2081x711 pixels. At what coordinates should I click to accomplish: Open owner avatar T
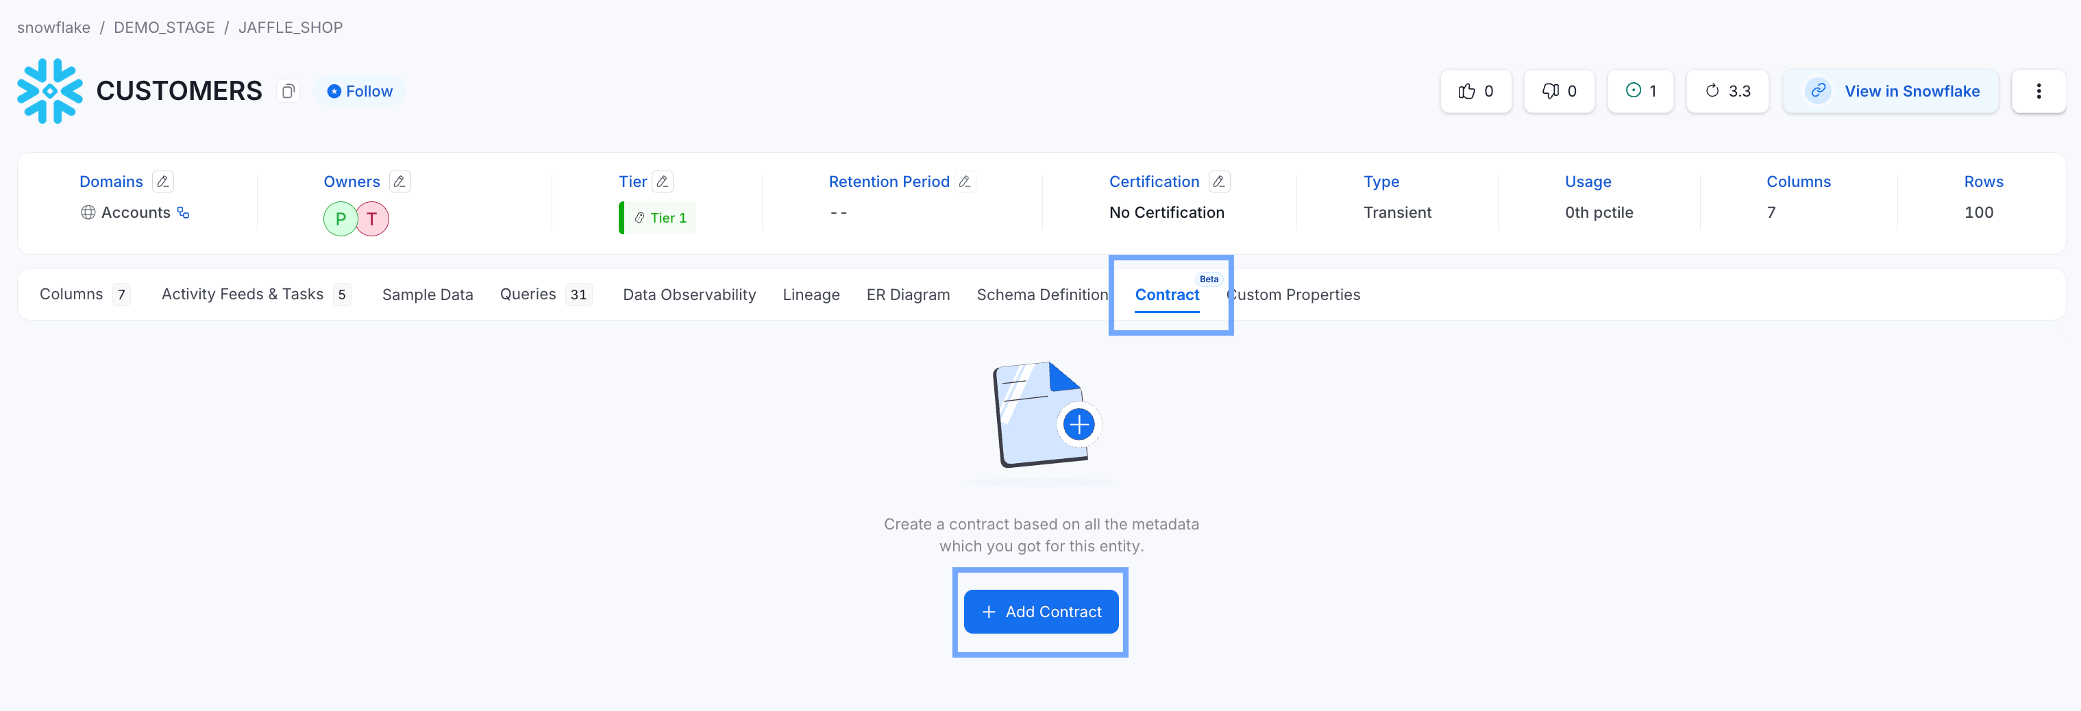click(x=371, y=219)
